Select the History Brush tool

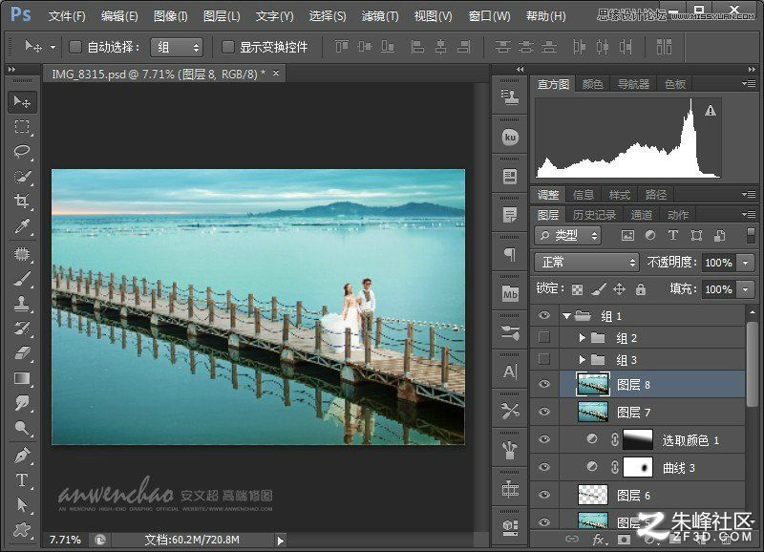(21, 329)
